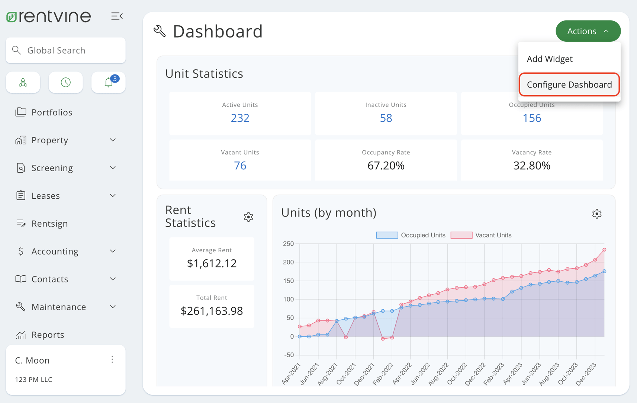The height and width of the screenshot is (403, 637).
Task: Expand the Accounting menu
Action: click(55, 251)
